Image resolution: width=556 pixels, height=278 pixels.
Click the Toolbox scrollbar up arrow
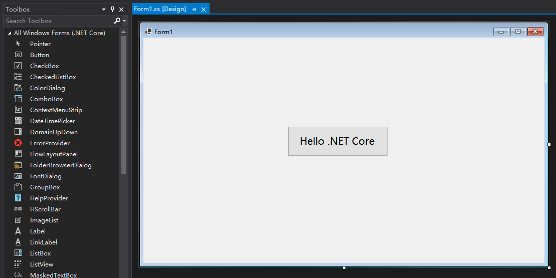pos(123,32)
